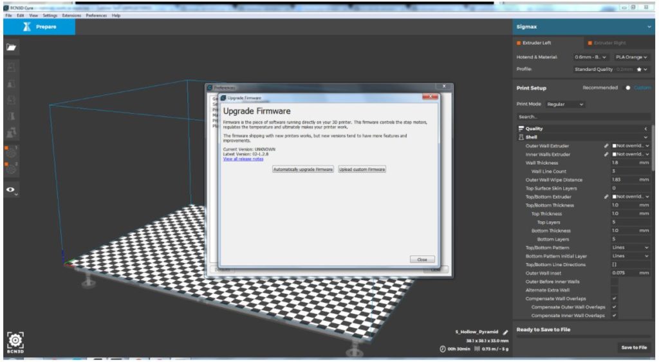
Task: Click the BCN3D Cura title bar icon
Action: click(6, 8)
